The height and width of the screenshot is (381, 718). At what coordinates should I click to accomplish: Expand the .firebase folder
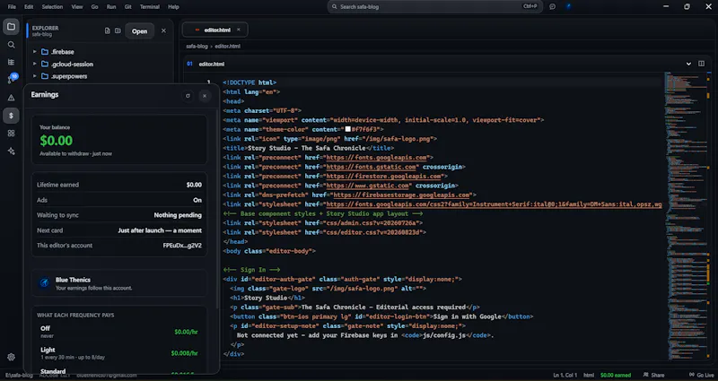[34, 52]
